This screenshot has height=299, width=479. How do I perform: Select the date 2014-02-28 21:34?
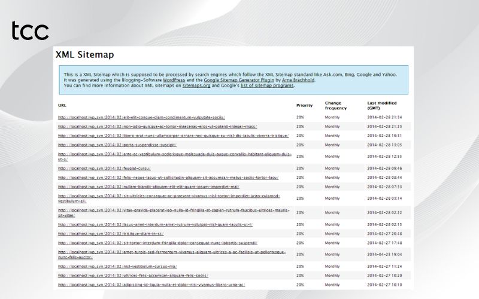pos(384,117)
